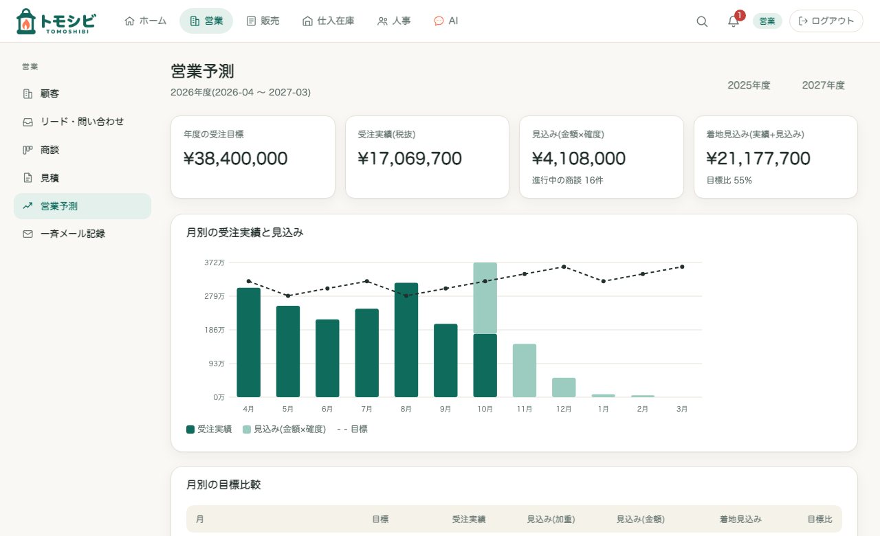Click the ¥38,400,000 target value
The image size is (880, 536).
[x=236, y=159]
